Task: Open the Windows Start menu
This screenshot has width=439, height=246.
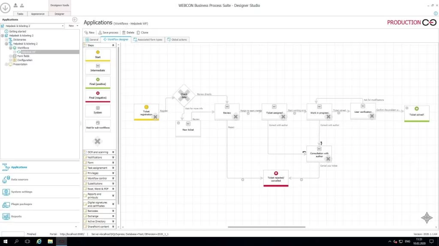Action: 5,242
